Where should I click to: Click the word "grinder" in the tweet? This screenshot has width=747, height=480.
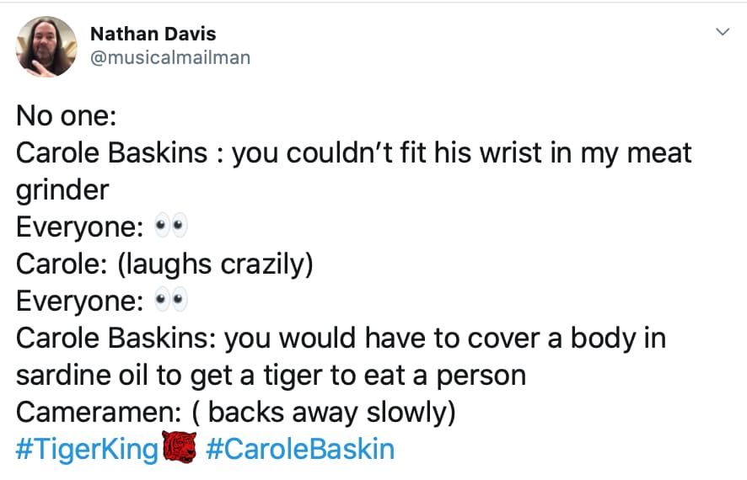(x=63, y=190)
